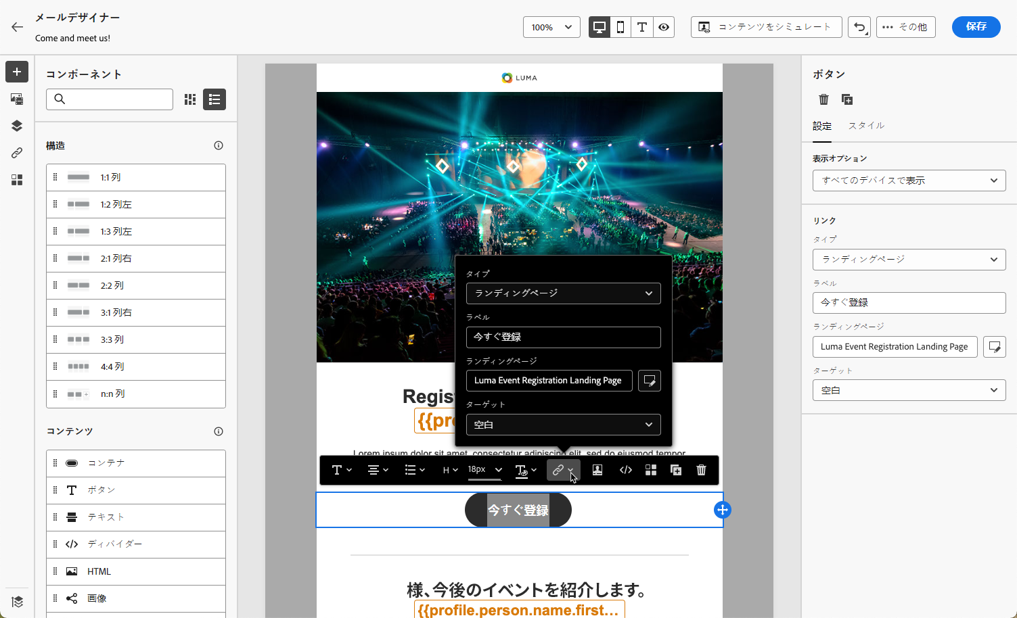The width and height of the screenshot is (1017, 618).
Task: Switch to plain text view
Action: point(642,27)
